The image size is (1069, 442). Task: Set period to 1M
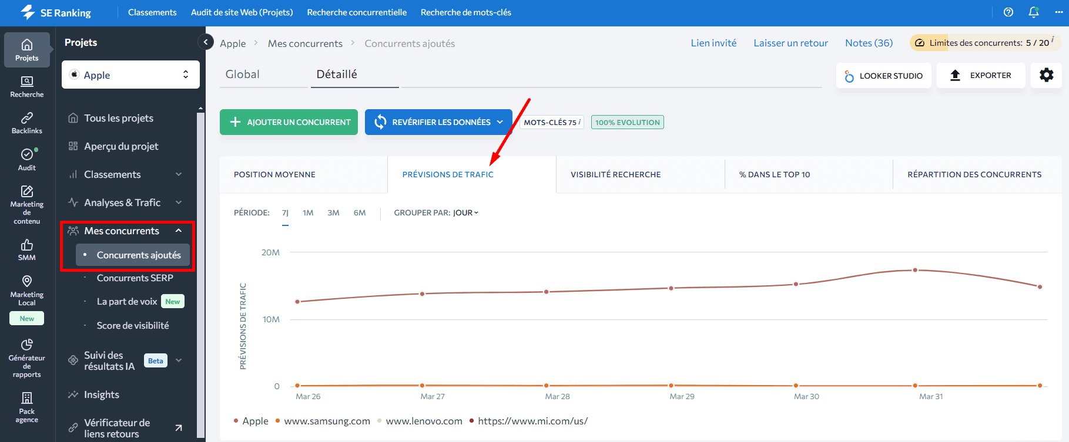pos(308,213)
